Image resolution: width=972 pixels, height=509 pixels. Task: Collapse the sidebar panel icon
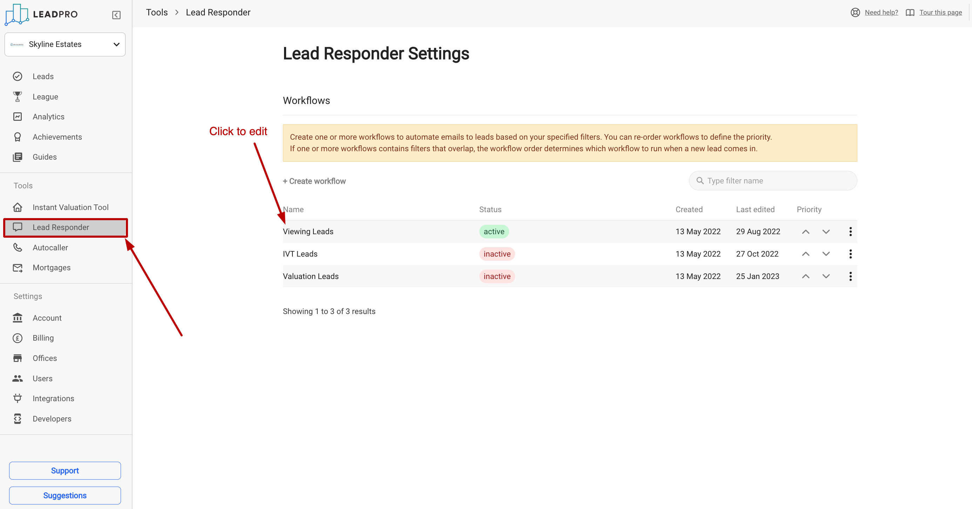click(x=116, y=15)
